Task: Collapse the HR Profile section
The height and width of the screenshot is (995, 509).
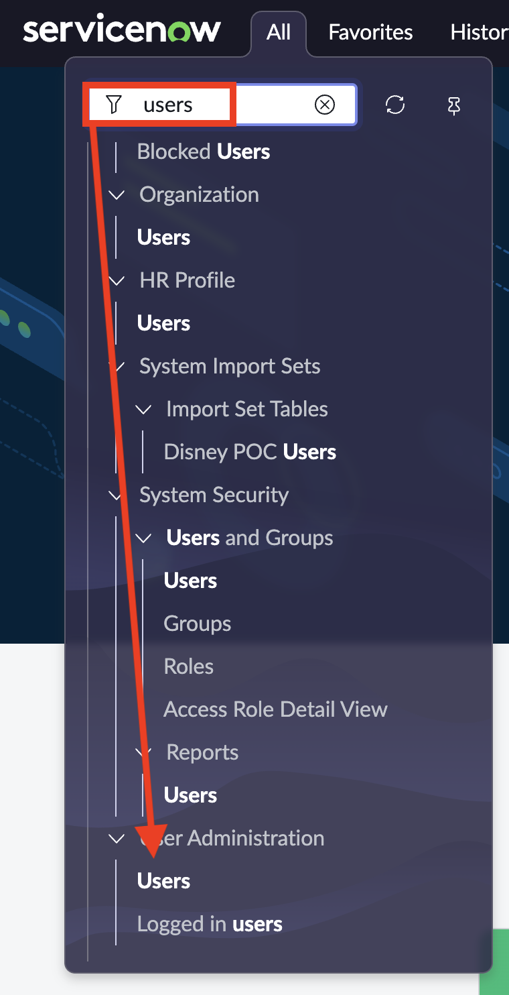Action: (117, 281)
